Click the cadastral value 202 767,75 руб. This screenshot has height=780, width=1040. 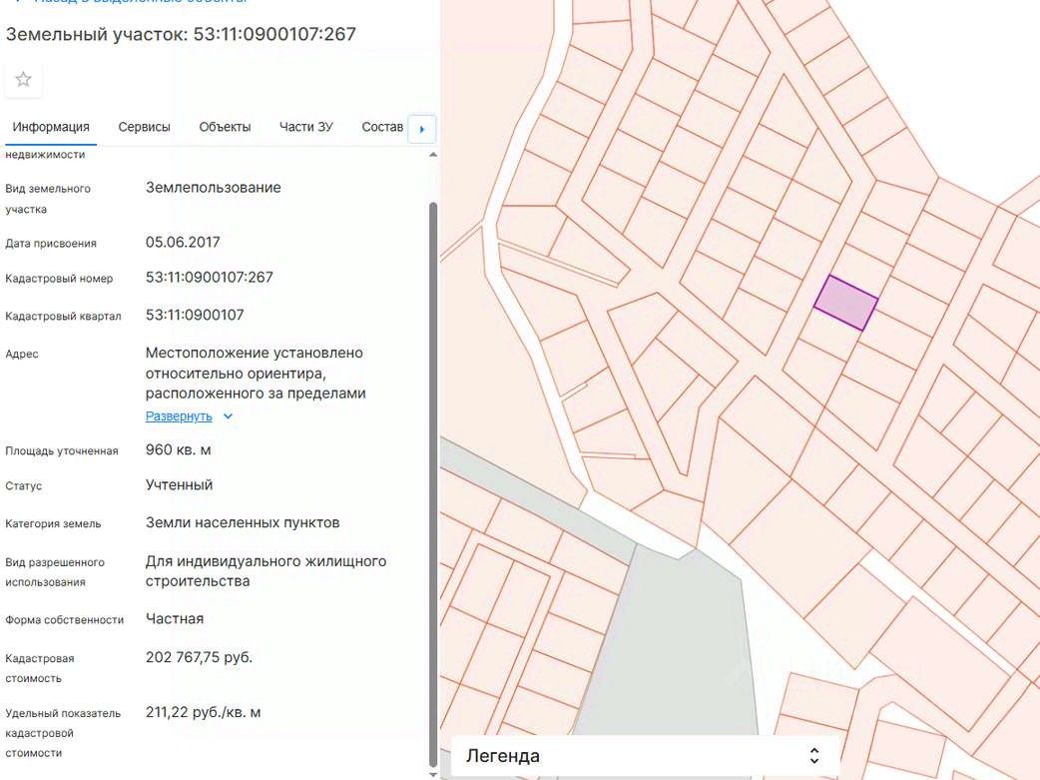point(199,657)
